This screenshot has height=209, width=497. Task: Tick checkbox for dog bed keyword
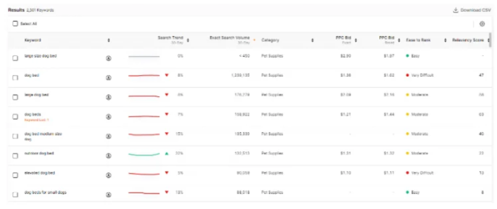[x=15, y=78]
